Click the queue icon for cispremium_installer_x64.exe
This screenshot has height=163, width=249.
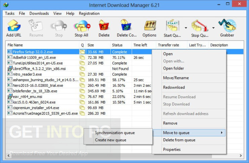point(82,108)
